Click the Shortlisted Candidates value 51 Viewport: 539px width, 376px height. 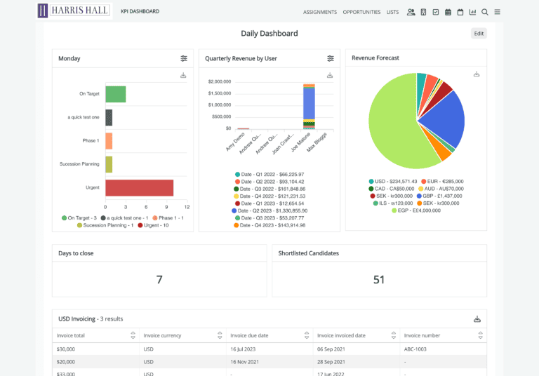point(379,280)
